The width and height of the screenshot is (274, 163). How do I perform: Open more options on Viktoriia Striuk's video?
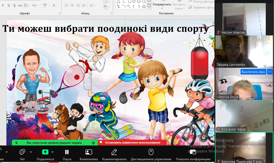click(x=270, y=72)
